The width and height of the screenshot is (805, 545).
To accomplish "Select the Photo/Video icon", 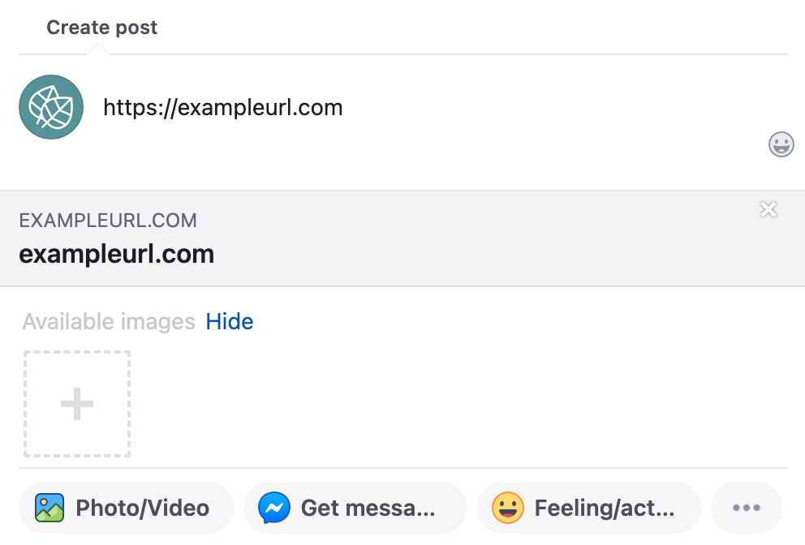I will 50,507.
